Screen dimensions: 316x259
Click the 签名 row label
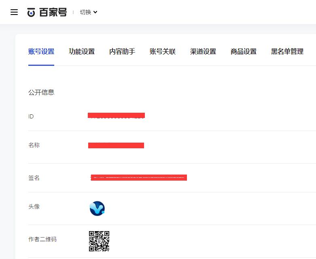coord(34,178)
